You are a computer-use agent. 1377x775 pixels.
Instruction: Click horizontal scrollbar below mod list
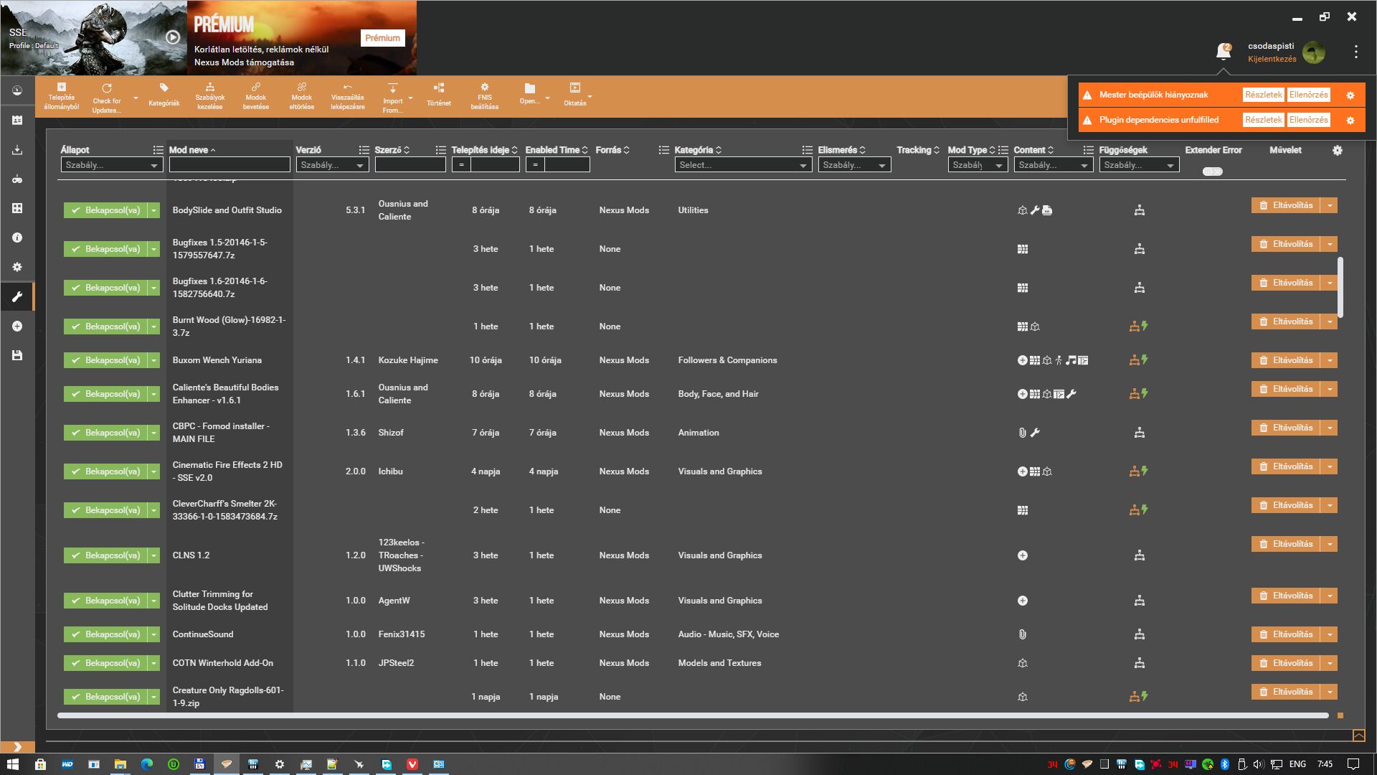click(x=692, y=715)
